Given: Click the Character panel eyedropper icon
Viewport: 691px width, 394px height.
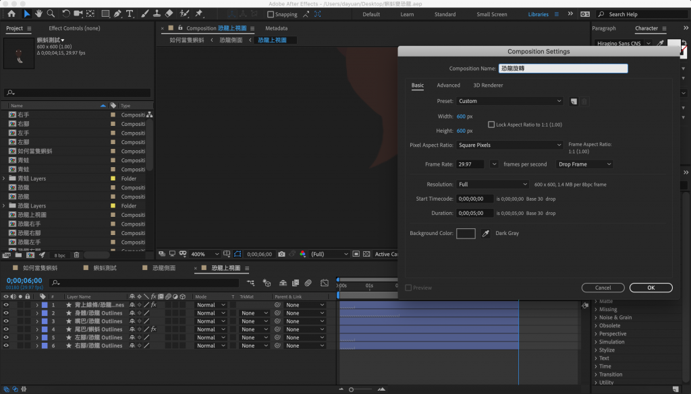Looking at the screenshot, I should click(x=660, y=43).
